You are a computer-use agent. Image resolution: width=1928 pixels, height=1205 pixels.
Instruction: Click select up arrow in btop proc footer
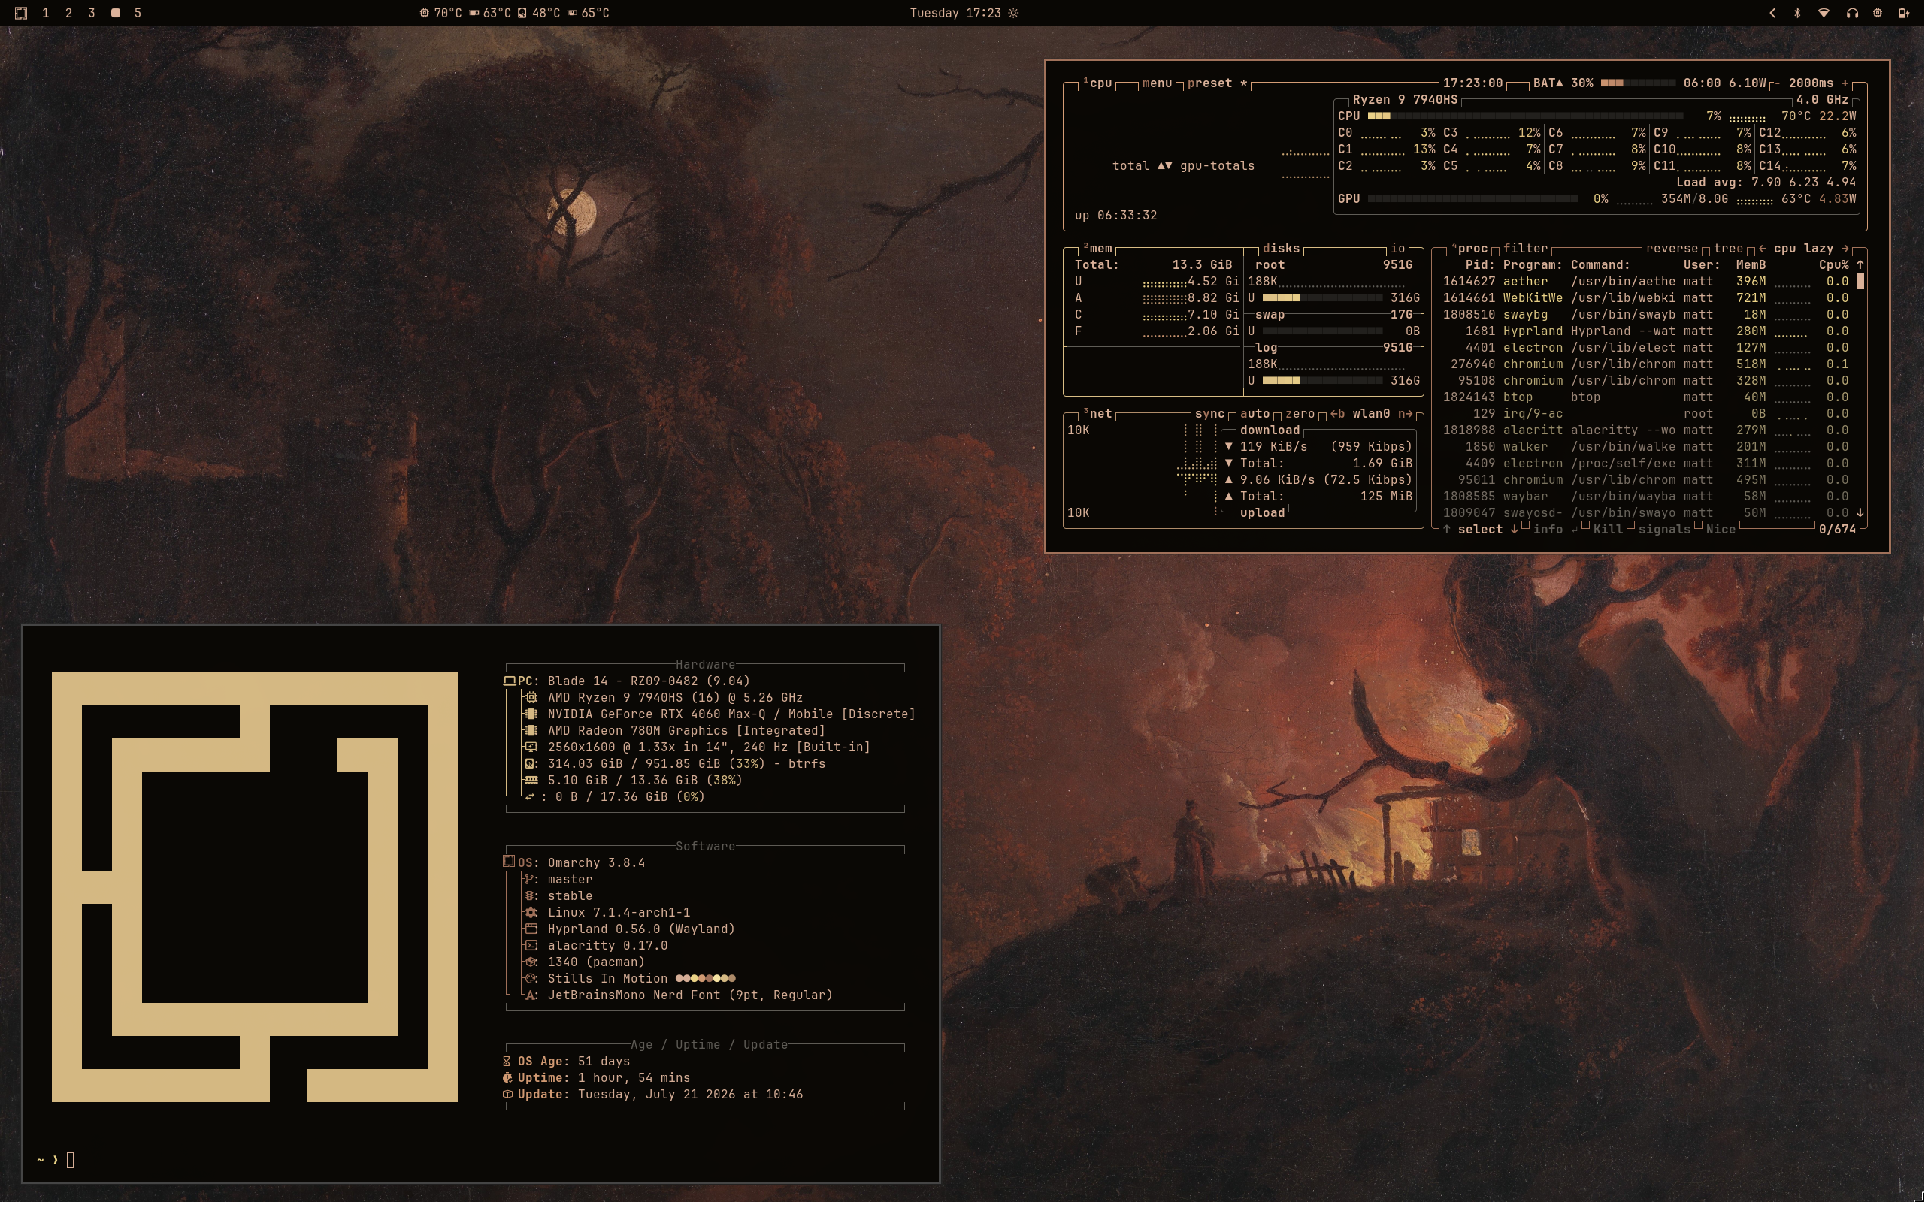pos(1448,530)
